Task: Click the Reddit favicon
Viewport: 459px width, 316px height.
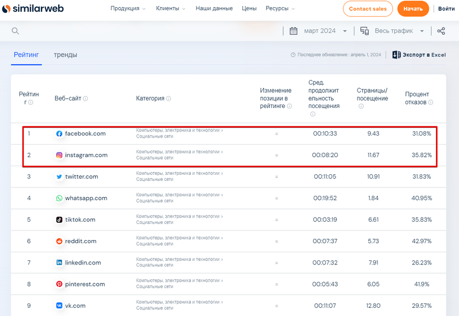Action: pyautogui.click(x=59, y=241)
